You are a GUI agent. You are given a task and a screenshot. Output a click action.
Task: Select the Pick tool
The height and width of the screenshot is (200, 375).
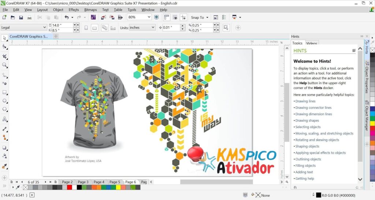point(4,38)
